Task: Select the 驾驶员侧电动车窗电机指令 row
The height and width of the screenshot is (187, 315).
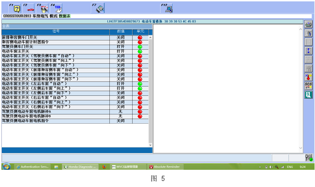Action: [x=75, y=121]
